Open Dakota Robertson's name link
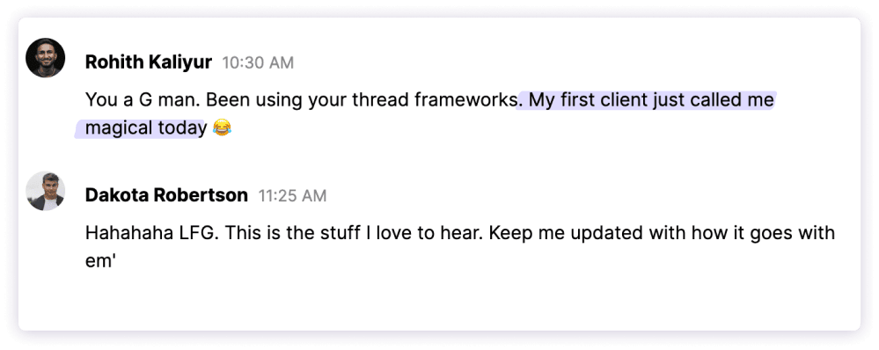This screenshot has height=350, width=879. click(166, 195)
